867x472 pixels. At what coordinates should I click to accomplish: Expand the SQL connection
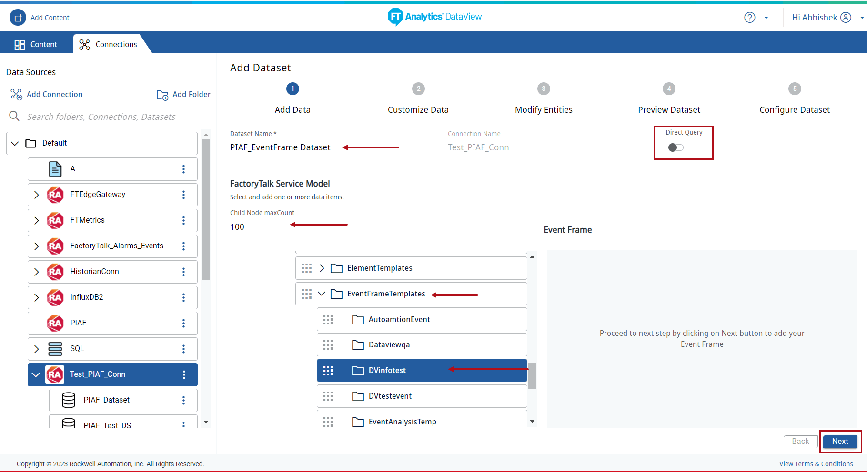[37, 349]
